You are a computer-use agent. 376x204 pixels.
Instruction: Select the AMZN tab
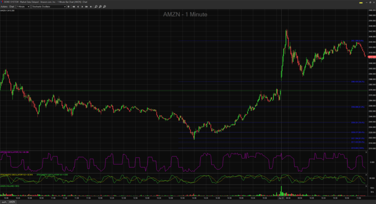[x=12, y=202]
